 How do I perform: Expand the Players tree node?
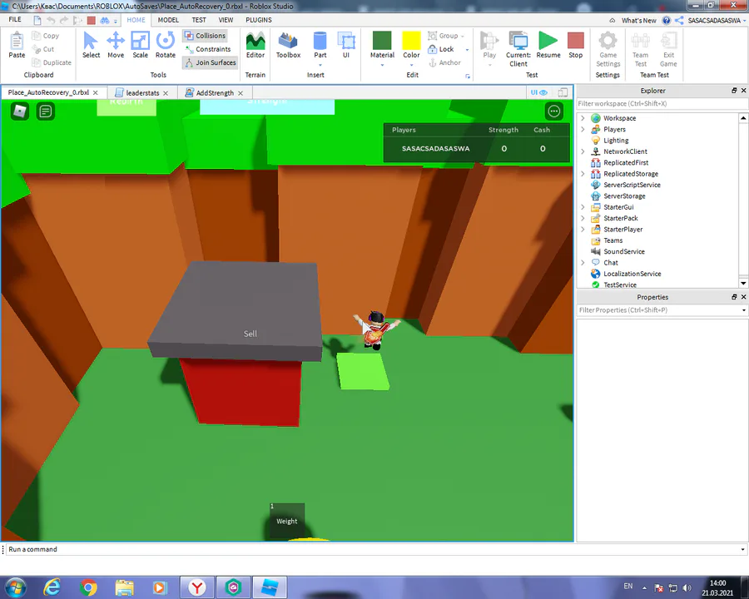[x=583, y=129]
